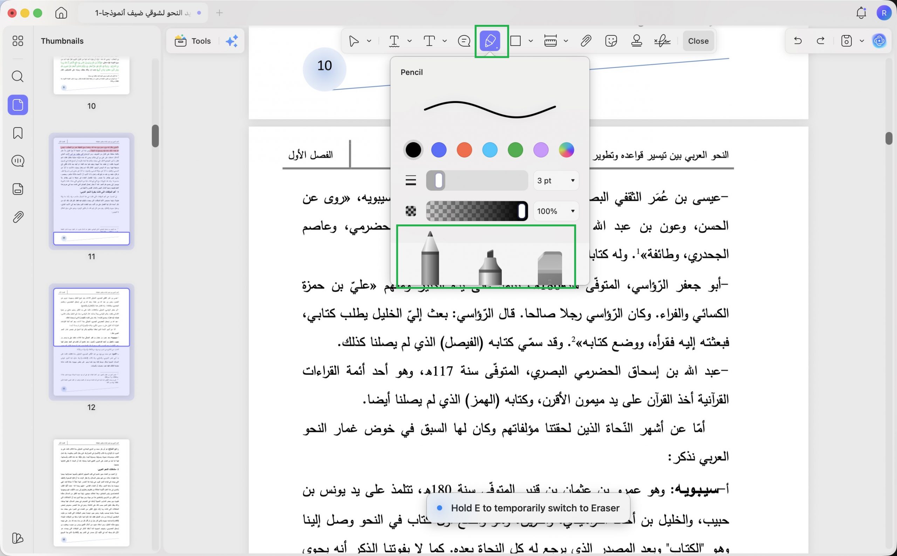Open the AI sparkle assistant

[x=232, y=41]
